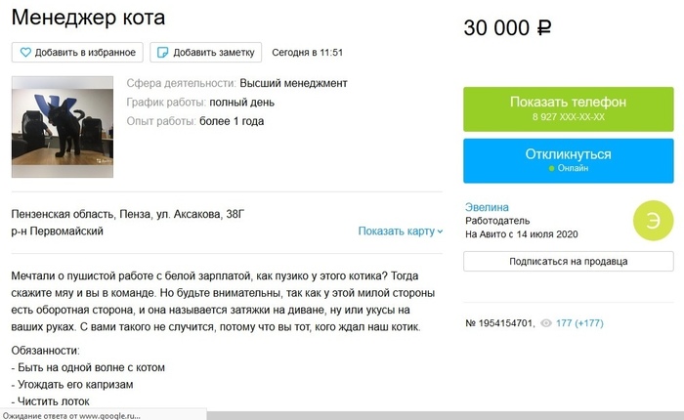This screenshot has width=684, height=420.
Task: Open the cat photo thumbnail
Action: tap(61, 120)
